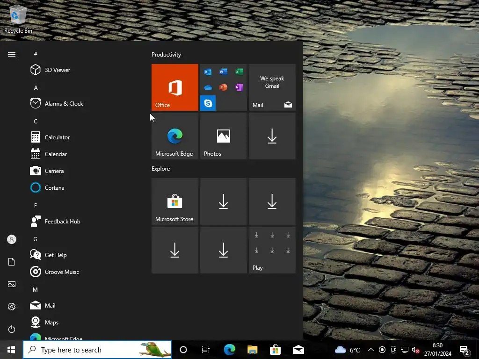Click the 'C' letter header
The image size is (479, 359).
pos(36,121)
